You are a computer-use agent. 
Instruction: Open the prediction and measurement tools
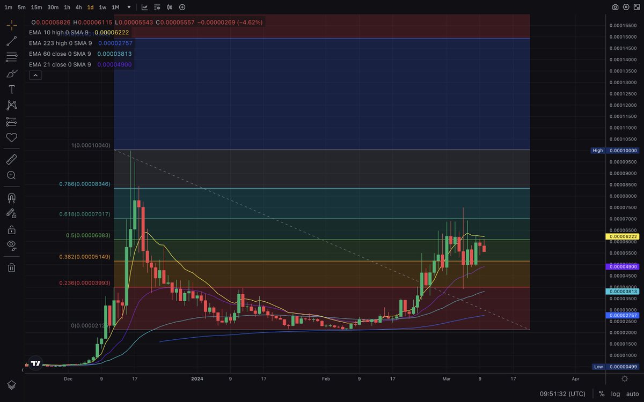coord(11,122)
